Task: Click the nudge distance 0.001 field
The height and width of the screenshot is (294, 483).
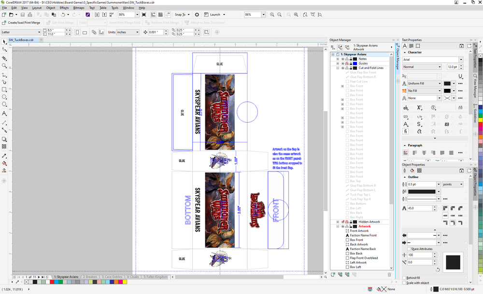Action: coord(156,32)
